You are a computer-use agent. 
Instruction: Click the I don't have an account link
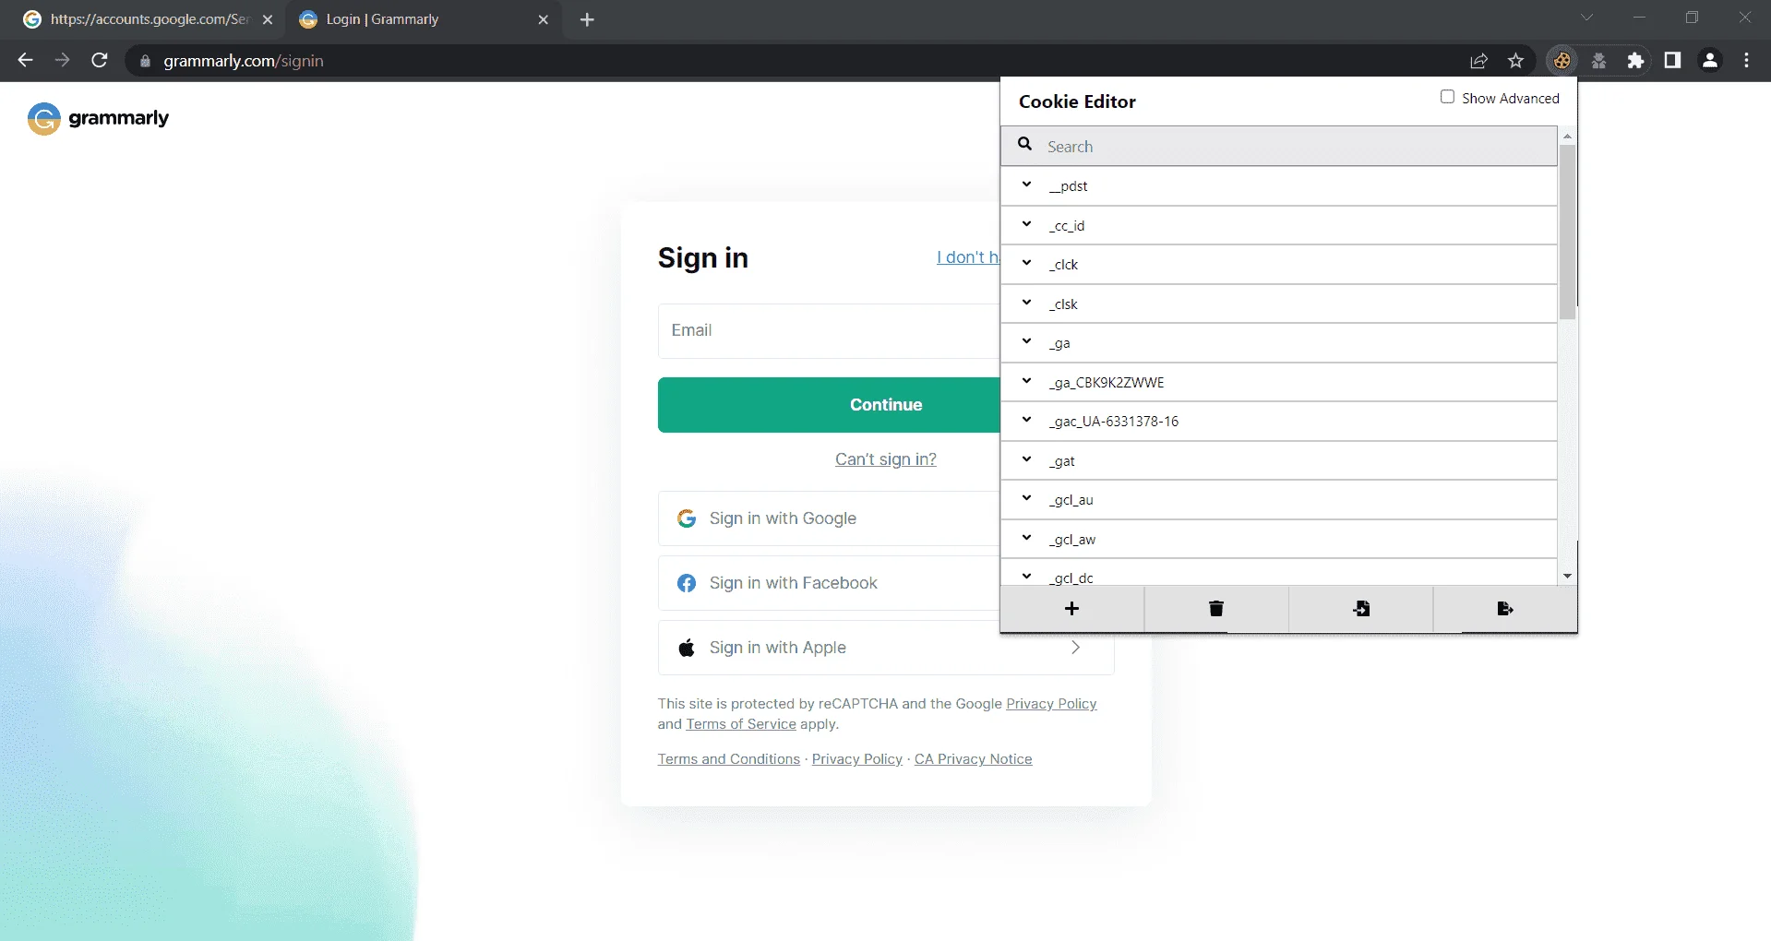coord(968,257)
